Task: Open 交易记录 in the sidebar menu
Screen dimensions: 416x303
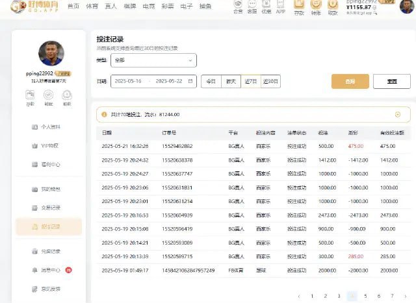Action: point(51,208)
